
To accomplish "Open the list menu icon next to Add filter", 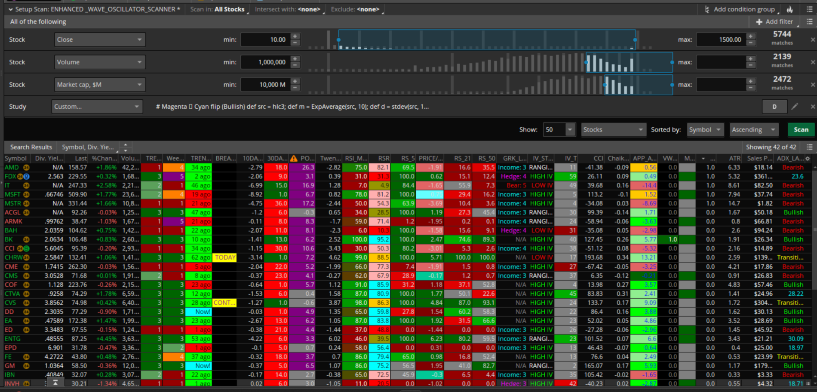I will coord(809,21).
